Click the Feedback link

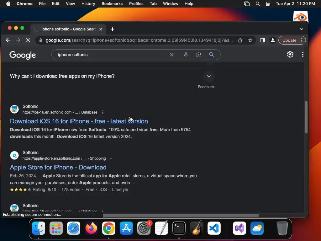(206, 87)
